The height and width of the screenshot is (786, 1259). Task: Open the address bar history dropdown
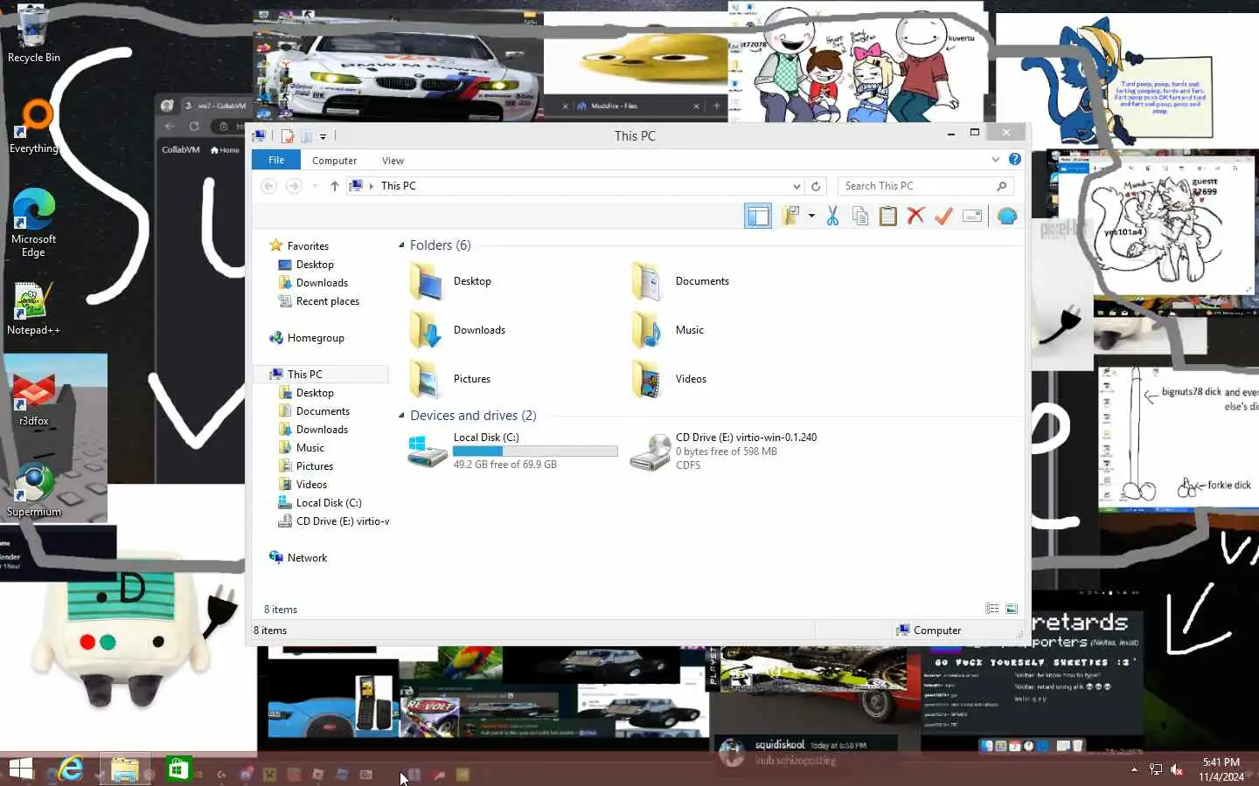click(796, 186)
